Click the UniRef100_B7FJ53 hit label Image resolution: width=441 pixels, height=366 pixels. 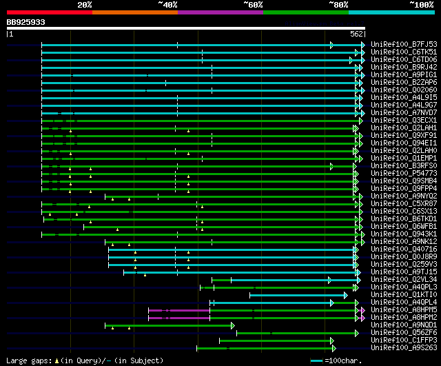404,44
